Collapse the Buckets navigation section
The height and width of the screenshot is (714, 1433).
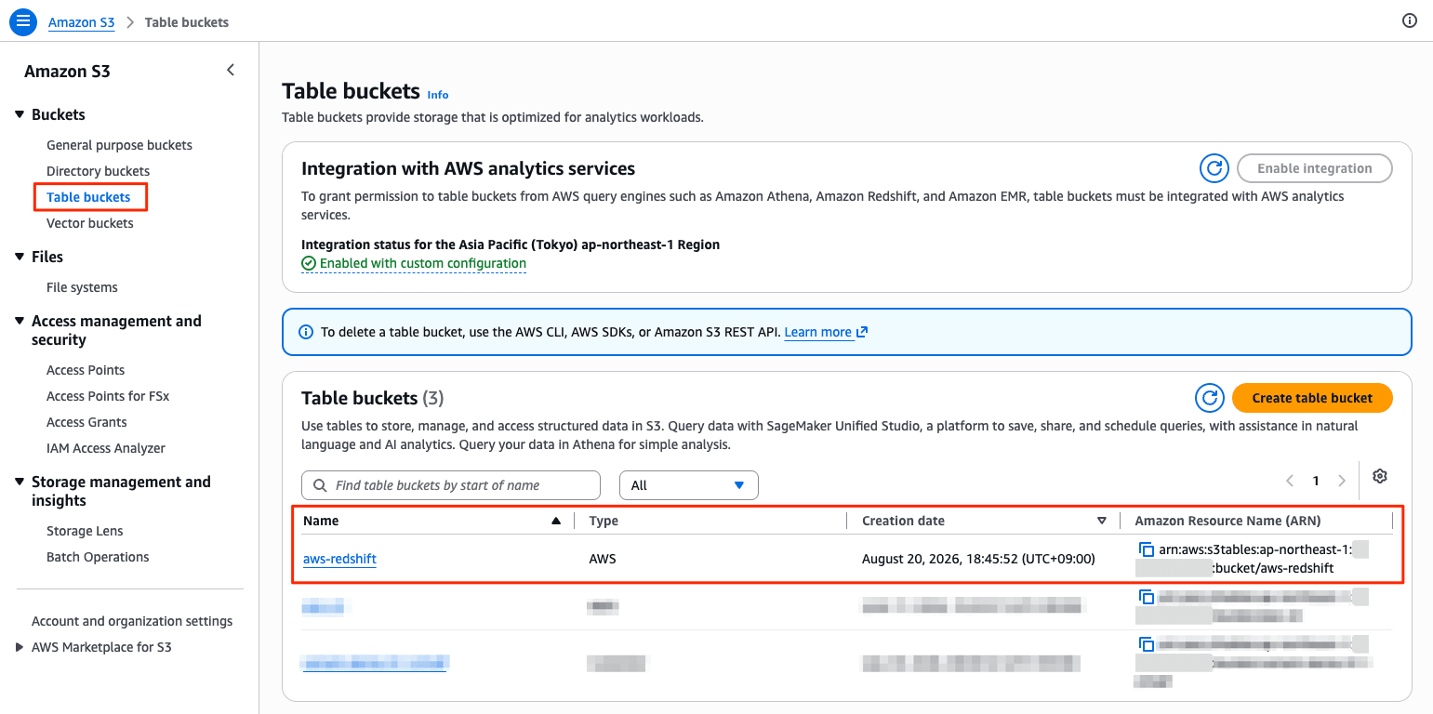[20, 114]
